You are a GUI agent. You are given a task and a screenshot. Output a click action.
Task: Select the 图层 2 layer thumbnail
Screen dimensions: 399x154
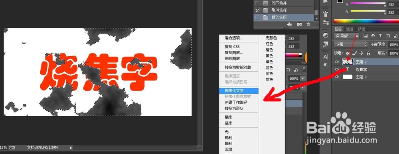(348, 61)
